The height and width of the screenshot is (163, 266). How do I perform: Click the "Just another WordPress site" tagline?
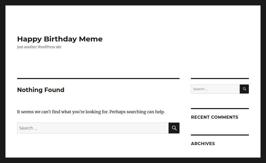point(39,47)
